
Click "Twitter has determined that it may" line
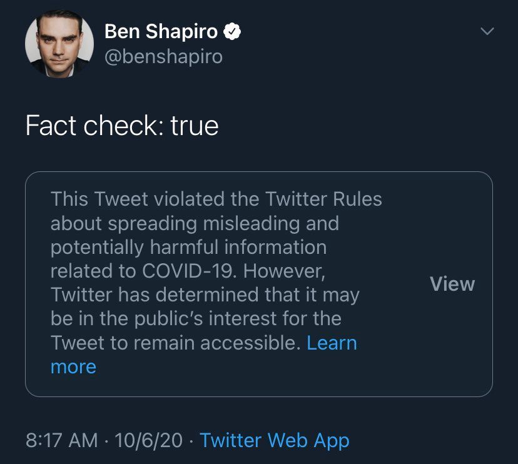(205, 295)
